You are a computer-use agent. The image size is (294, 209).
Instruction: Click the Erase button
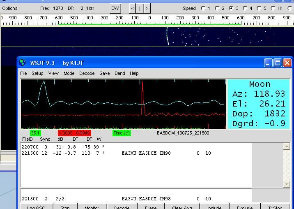151,207
